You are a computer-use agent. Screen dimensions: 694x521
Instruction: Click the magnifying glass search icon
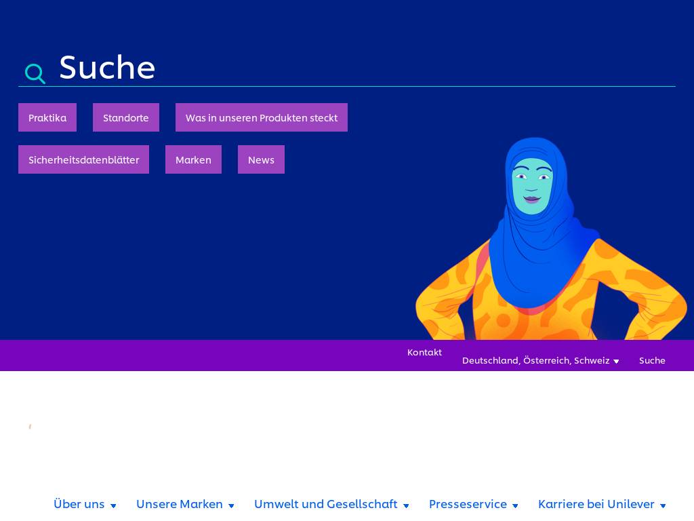35,73
